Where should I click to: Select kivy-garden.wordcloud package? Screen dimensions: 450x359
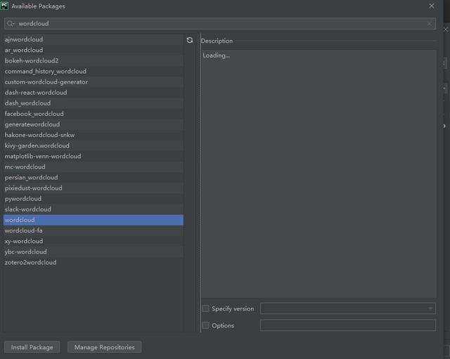[x=94, y=145]
